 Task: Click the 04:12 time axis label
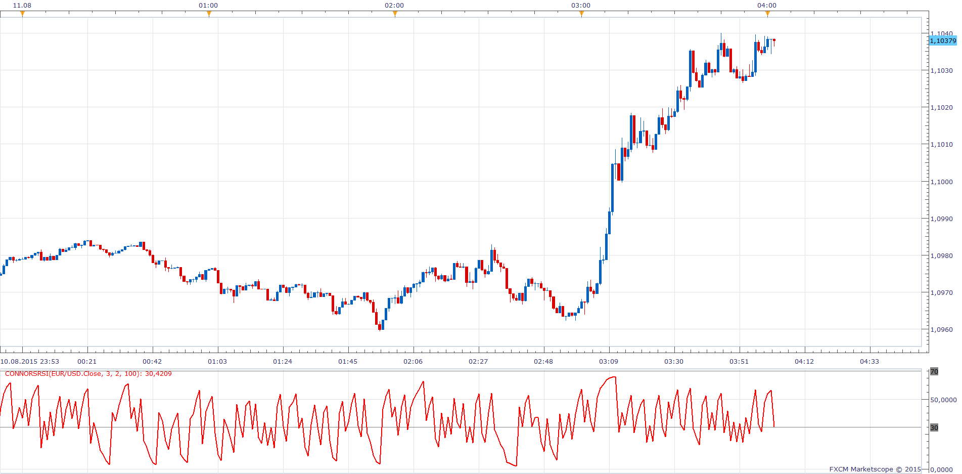point(804,361)
